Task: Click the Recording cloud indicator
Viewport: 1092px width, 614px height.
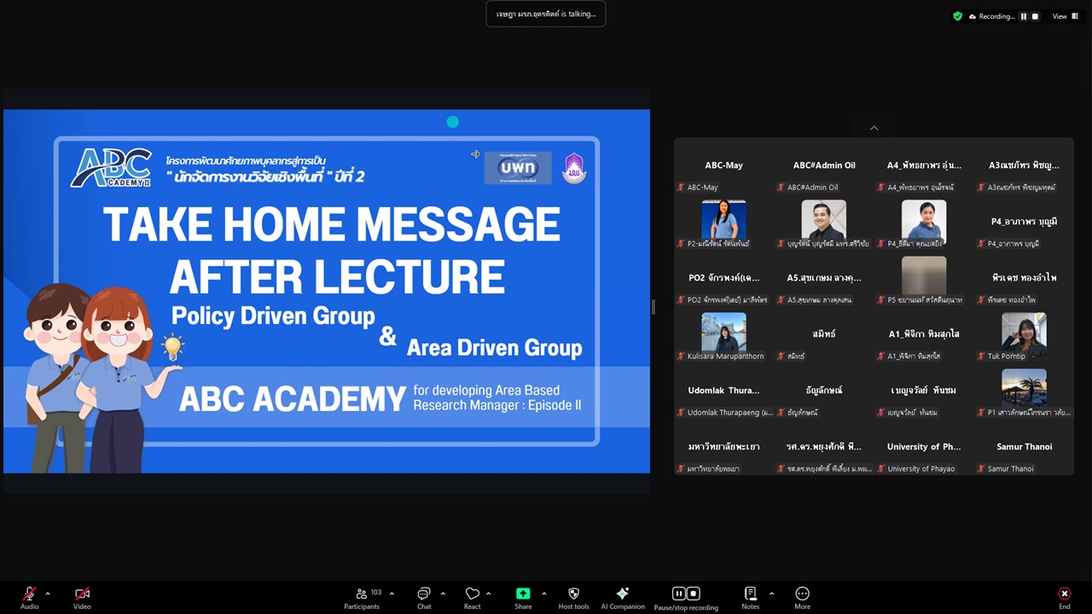Action: (993, 16)
